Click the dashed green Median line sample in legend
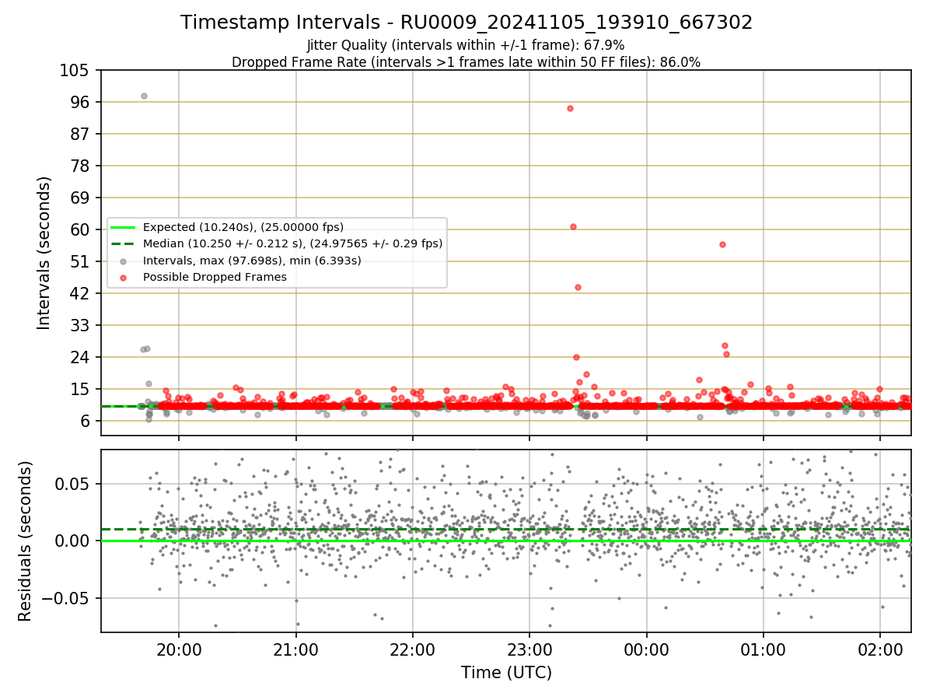Image resolution: width=933 pixels, height=700 pixels. (x=124, y=244)
